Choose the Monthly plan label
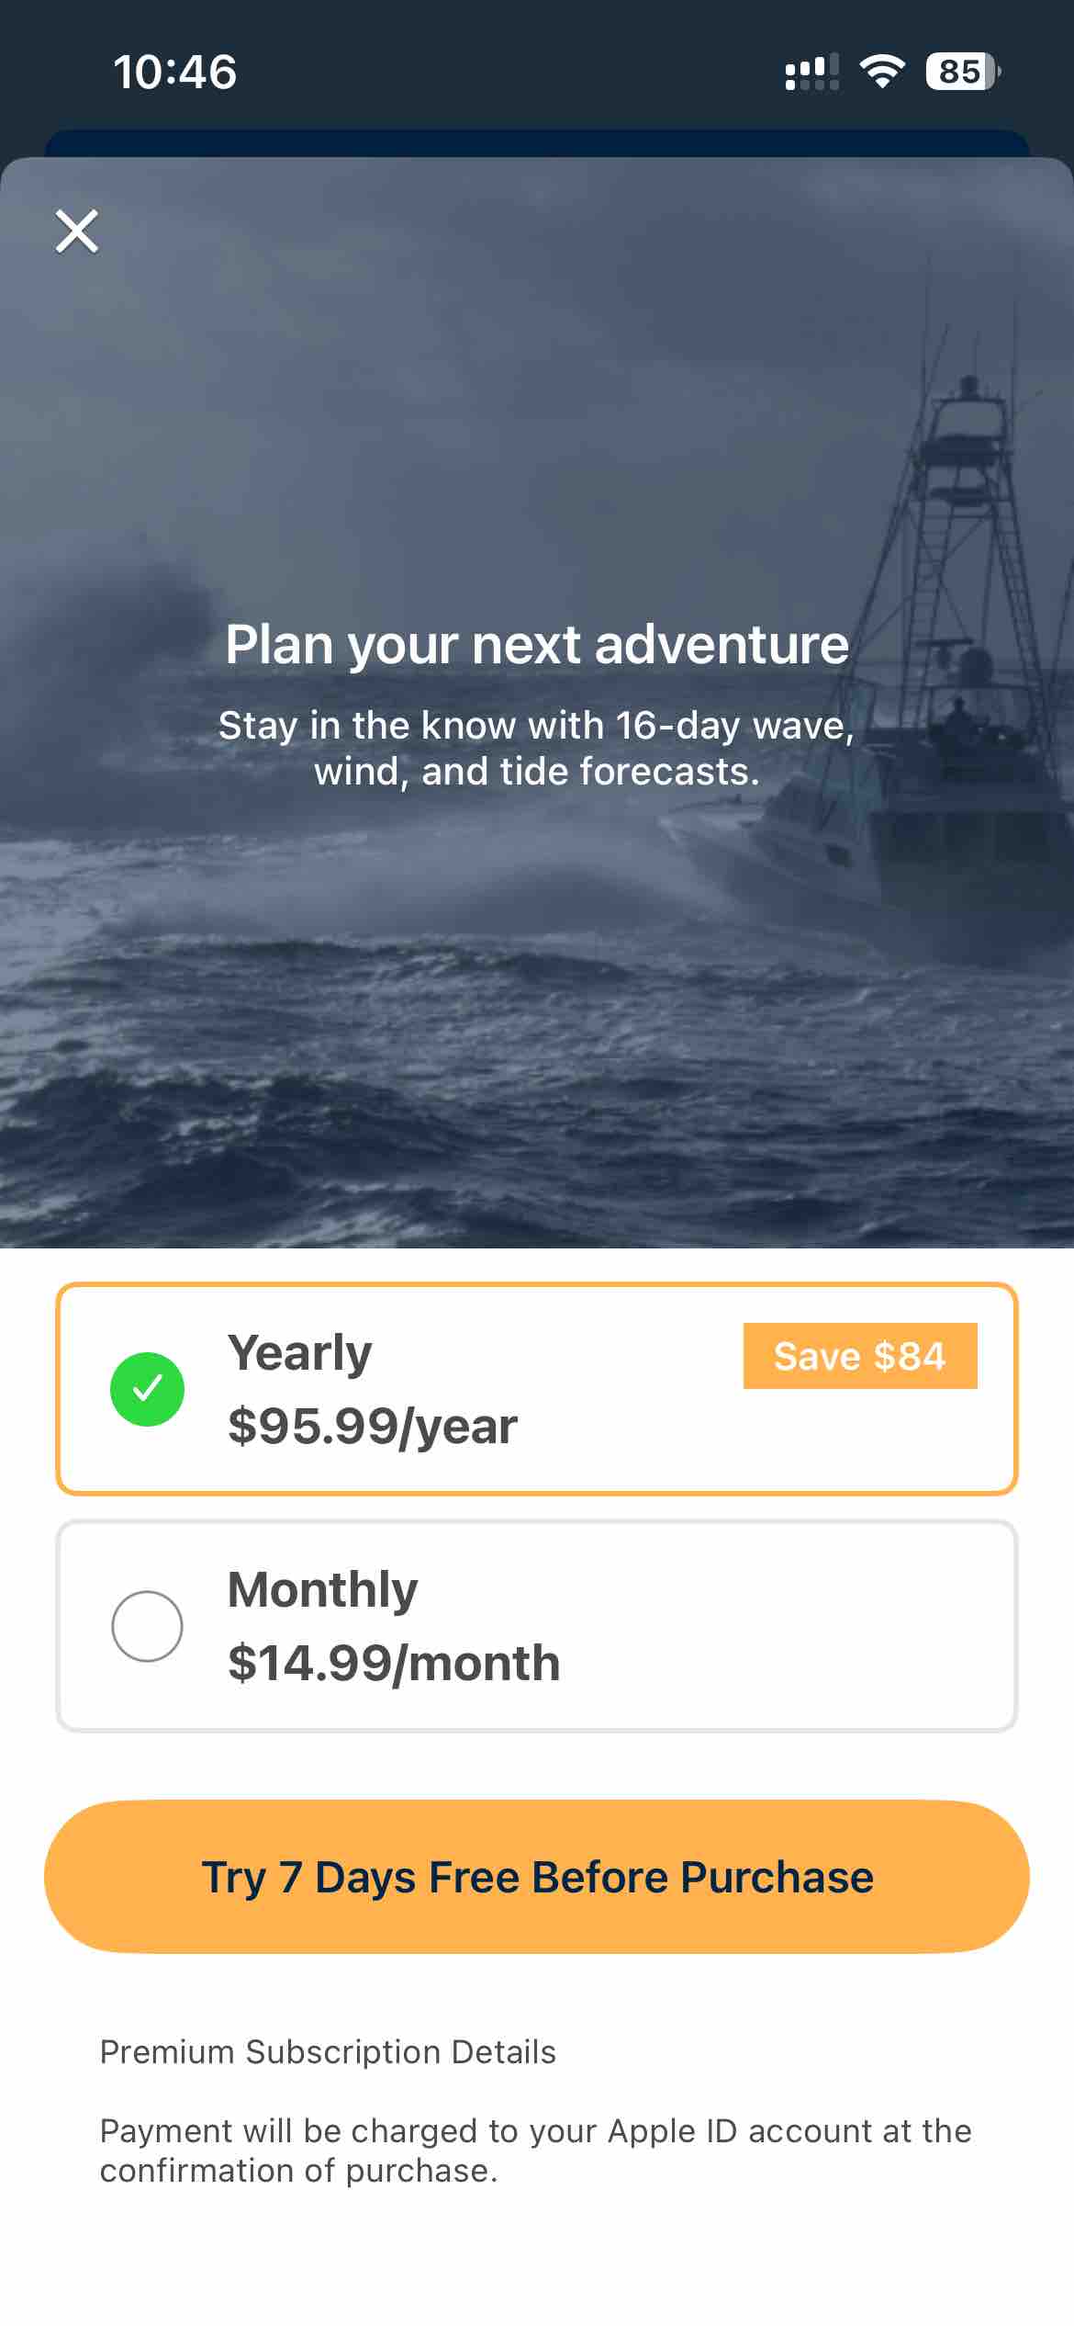 [322, 1589]
